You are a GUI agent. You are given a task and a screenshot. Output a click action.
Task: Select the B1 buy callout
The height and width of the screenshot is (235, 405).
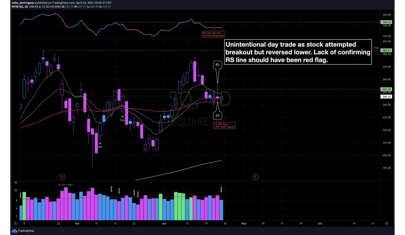(x=217, y=65)
